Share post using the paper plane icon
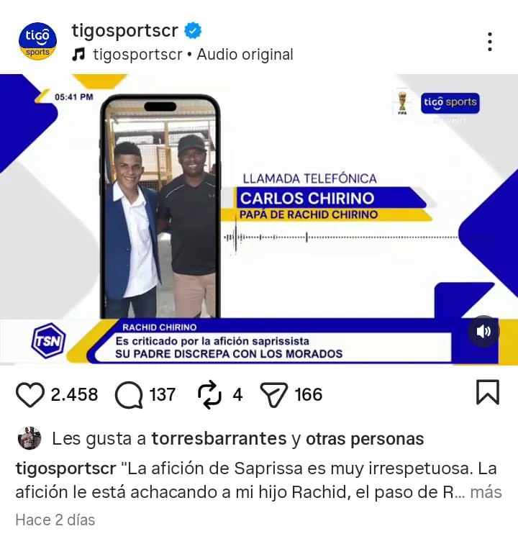This screenshot has width=518, height=544. [273, 395]
